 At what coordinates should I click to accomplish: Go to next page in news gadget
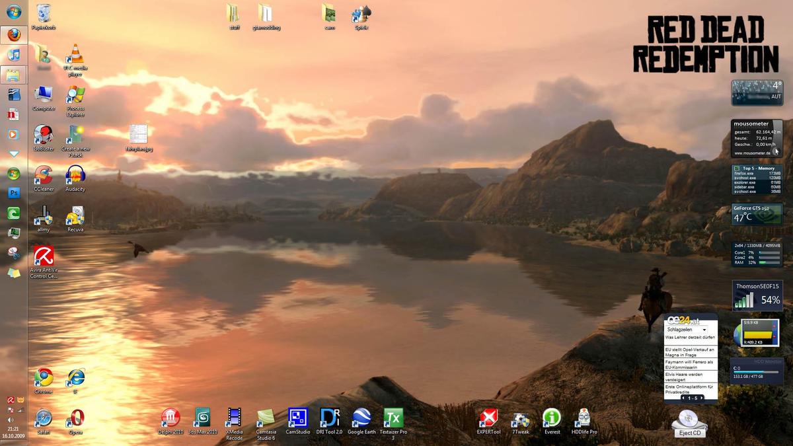(x=701, y=398)
